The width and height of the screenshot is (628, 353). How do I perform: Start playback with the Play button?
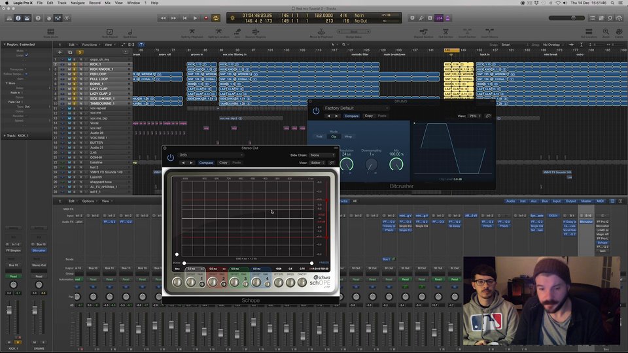(195, 18)
